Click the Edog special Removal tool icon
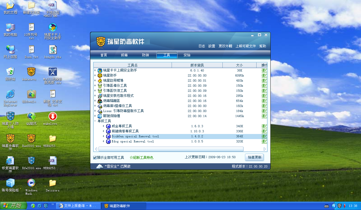This screenshot has width=361, height=210. [x=108, y=141]
